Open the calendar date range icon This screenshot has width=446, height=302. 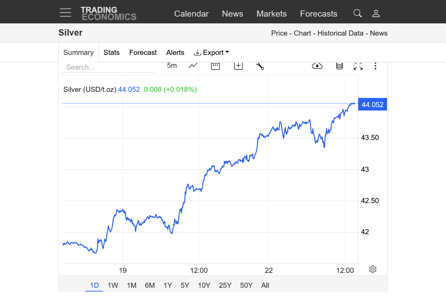pos(215,66)
